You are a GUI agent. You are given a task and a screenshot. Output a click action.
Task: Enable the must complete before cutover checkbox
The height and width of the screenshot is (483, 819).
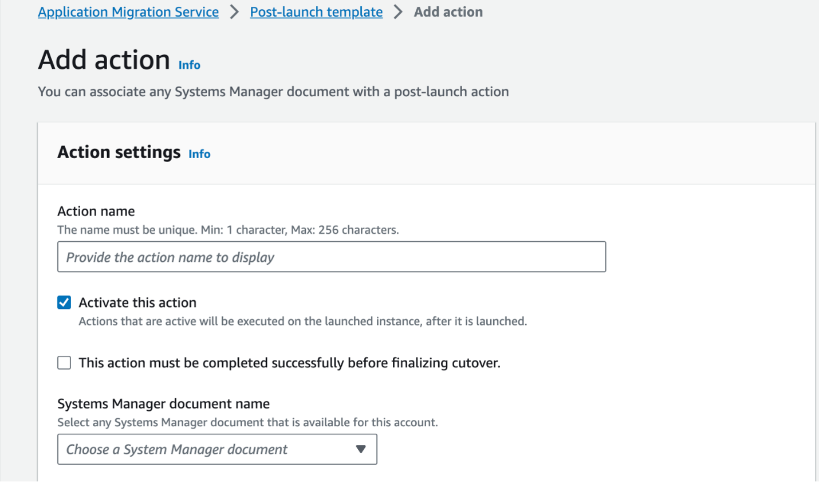[64, 363]
